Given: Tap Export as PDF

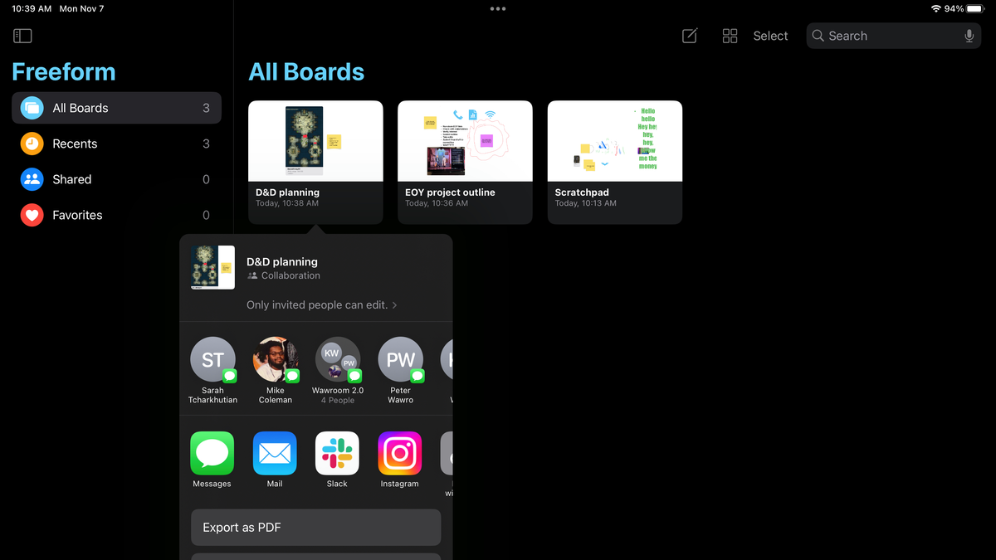Looking at the screenshot, I should click(x=315, y=527).
